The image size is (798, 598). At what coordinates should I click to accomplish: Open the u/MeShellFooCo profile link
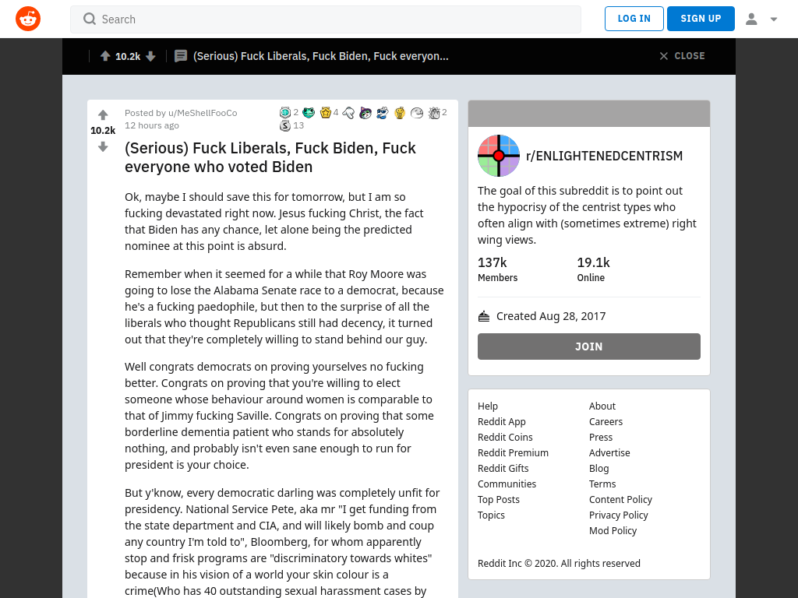point(203,113)
